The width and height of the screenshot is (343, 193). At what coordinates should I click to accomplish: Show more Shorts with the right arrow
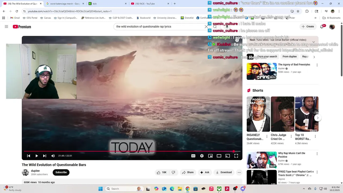[318, 118]
